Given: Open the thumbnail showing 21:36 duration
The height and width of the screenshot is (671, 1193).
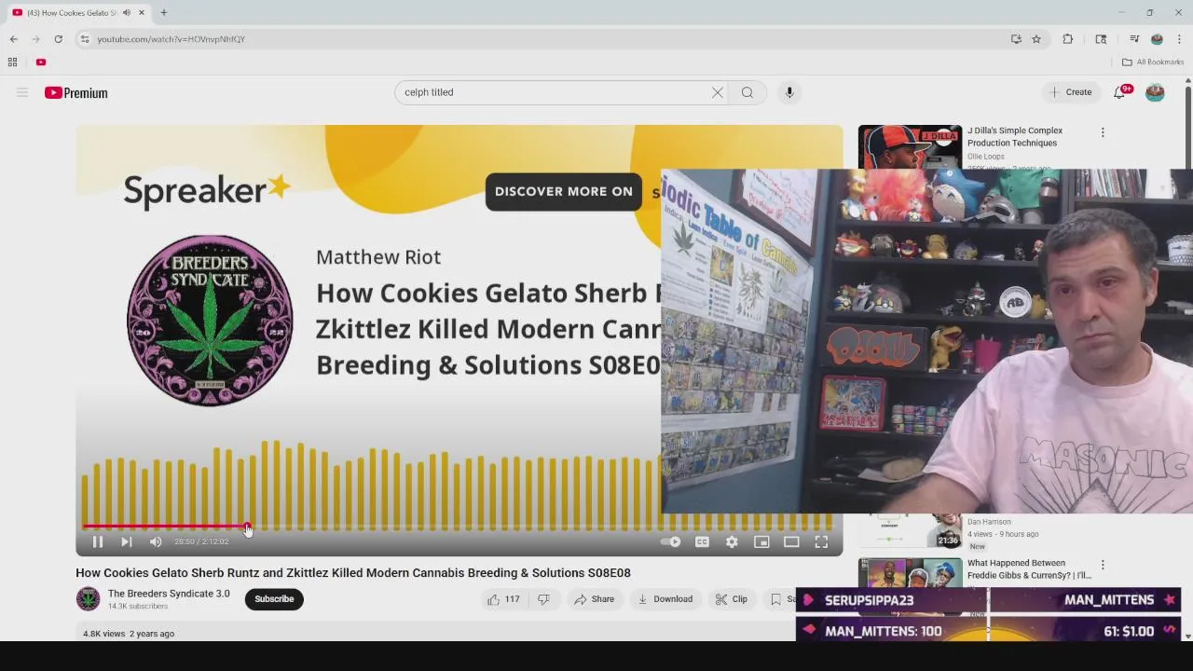Looking at the screenshot, I should pyautogui.click(x=910, y=530).
